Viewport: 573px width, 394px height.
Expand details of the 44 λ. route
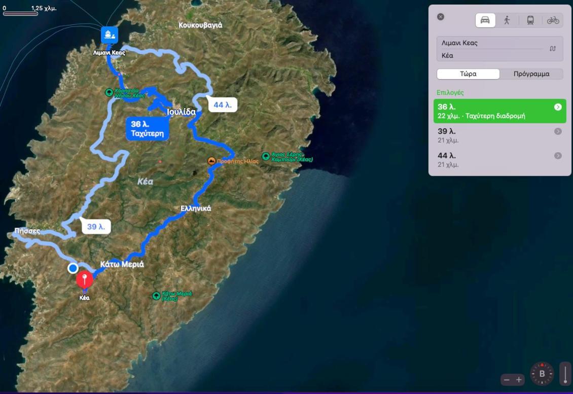click(558, 156)
